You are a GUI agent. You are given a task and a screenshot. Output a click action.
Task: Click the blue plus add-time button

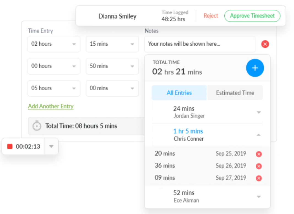(x=255, y=68)
